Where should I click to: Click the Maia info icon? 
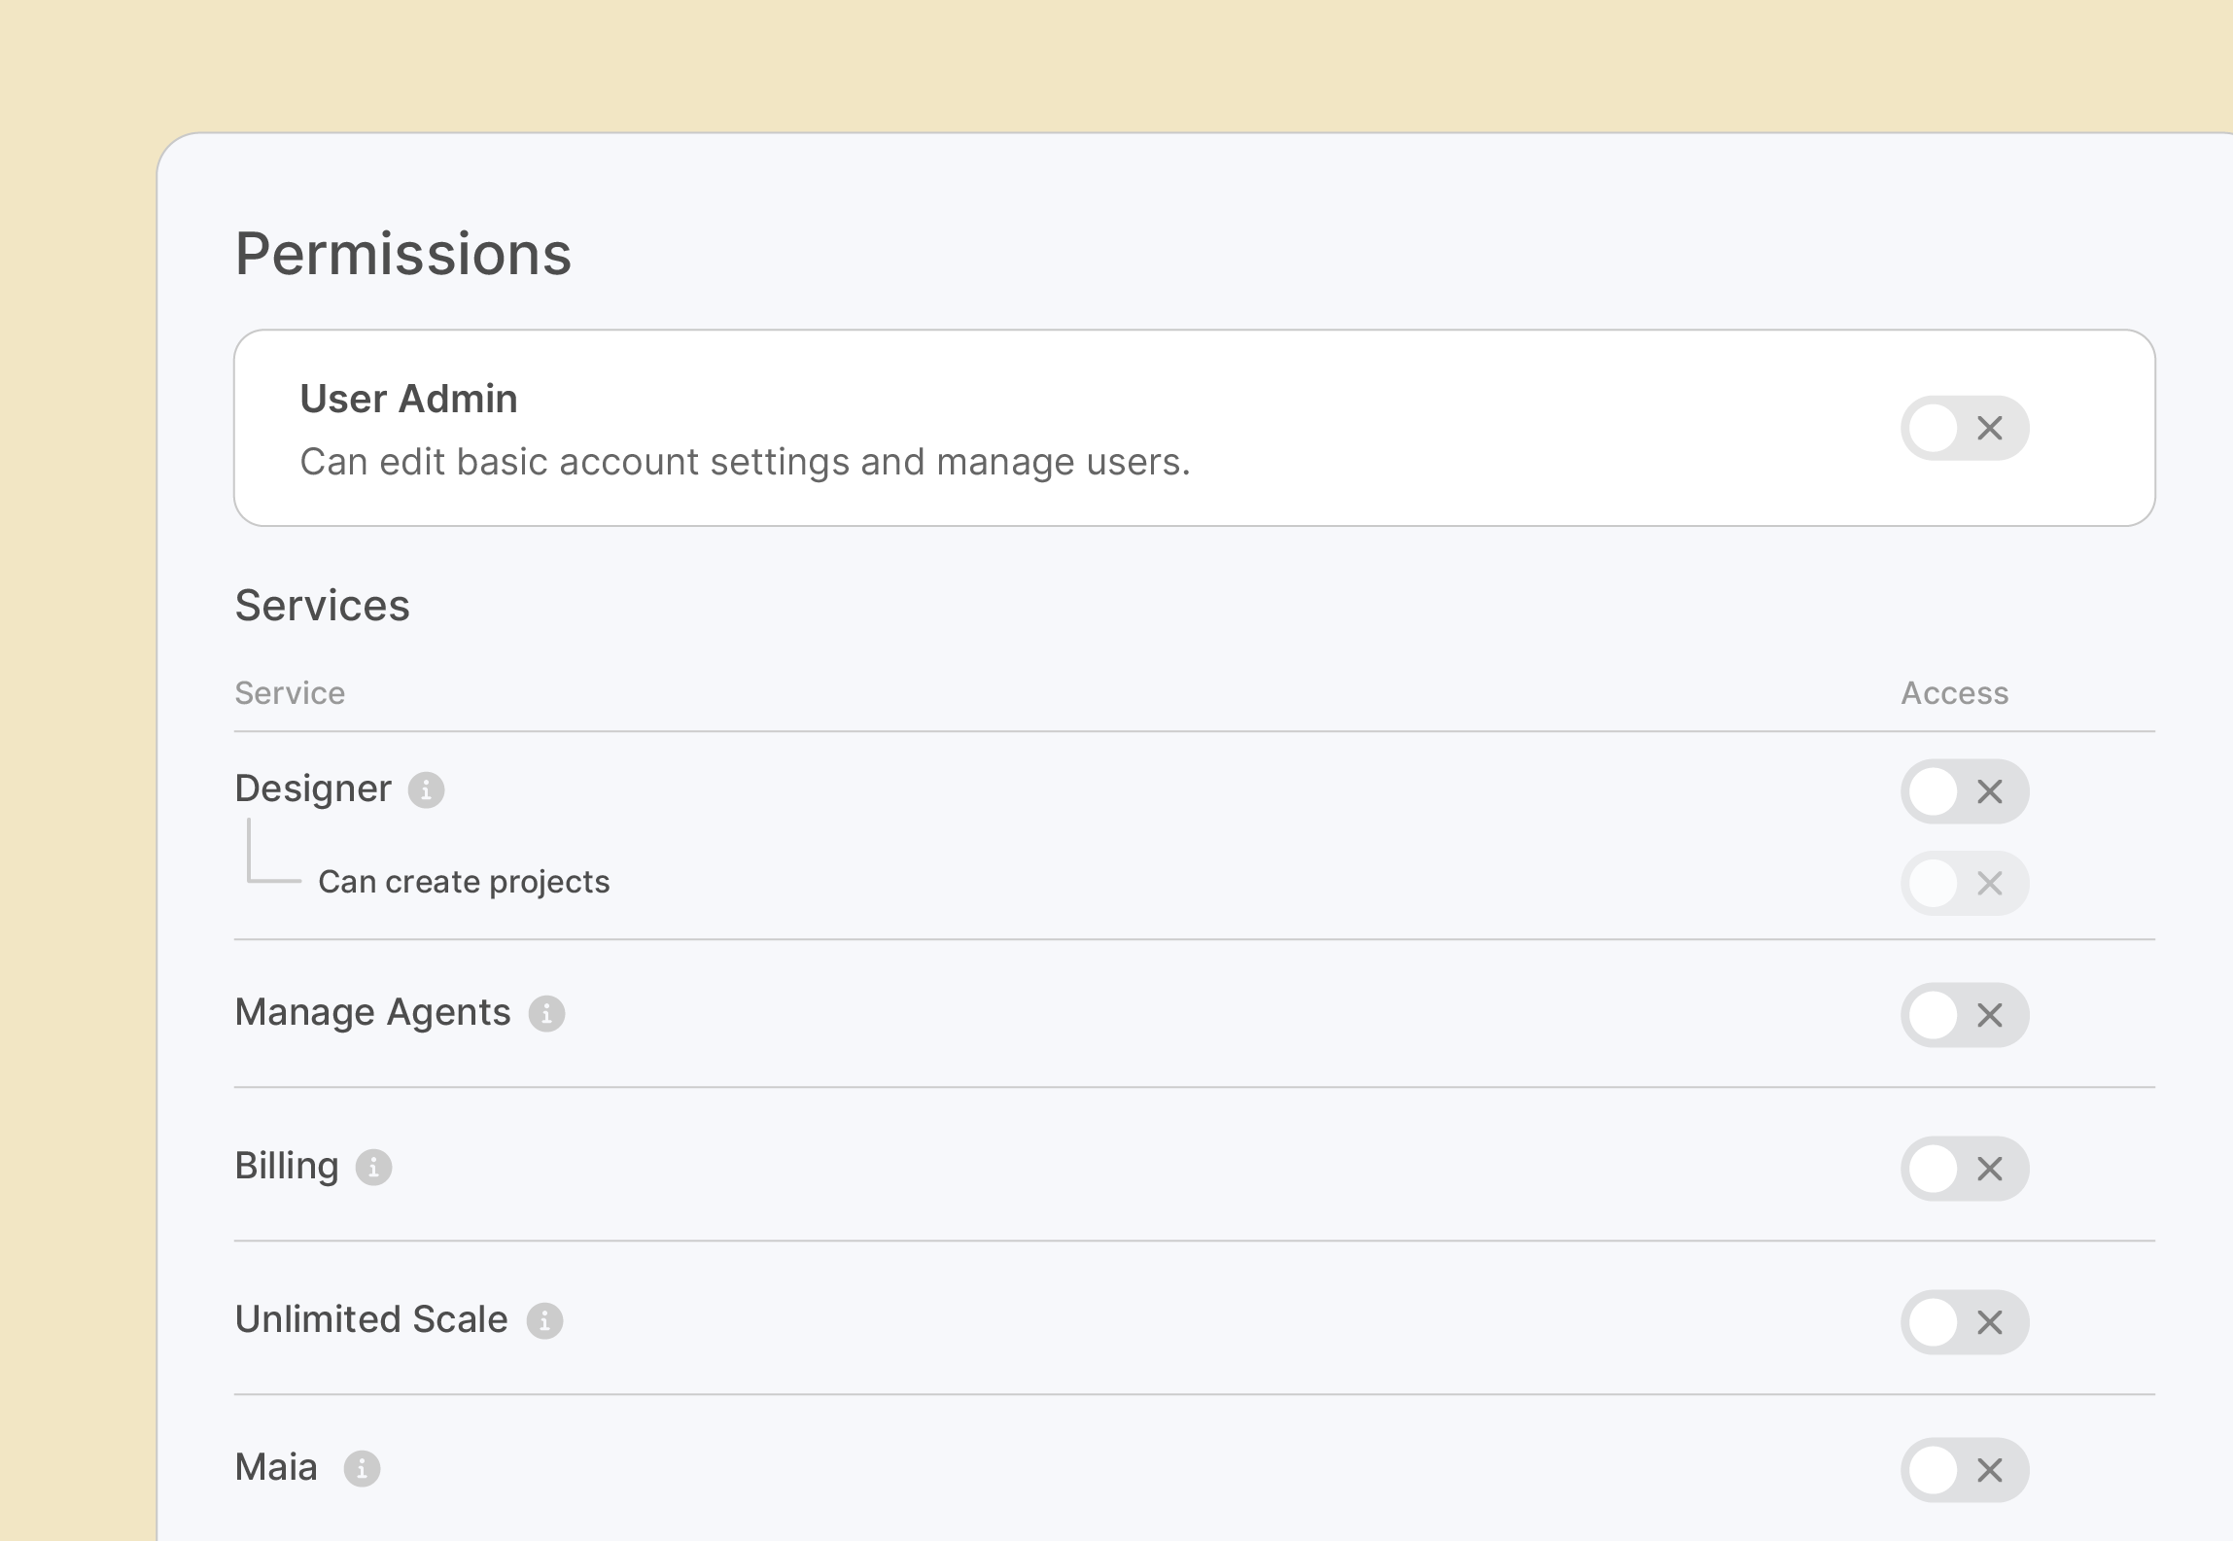click(x=361, y=1470)
